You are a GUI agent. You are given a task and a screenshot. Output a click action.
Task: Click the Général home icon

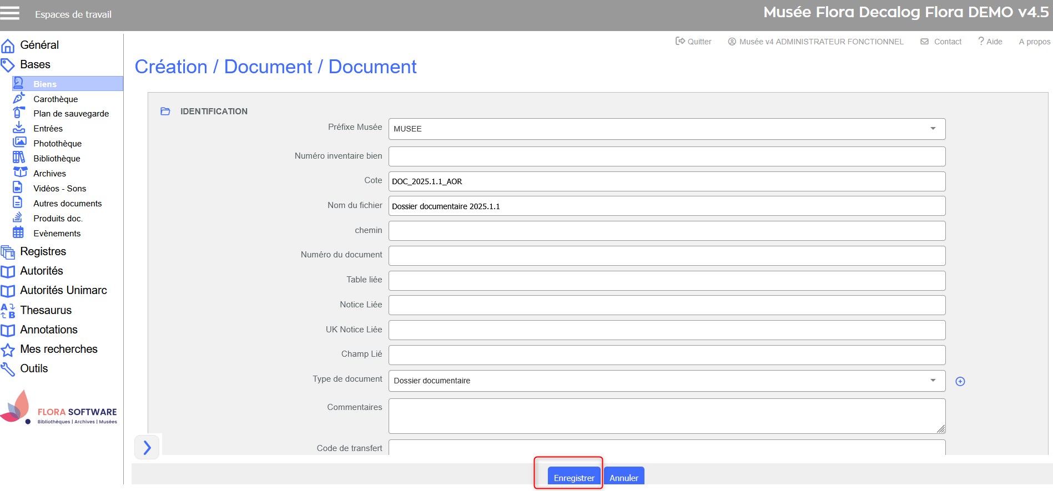8,45
